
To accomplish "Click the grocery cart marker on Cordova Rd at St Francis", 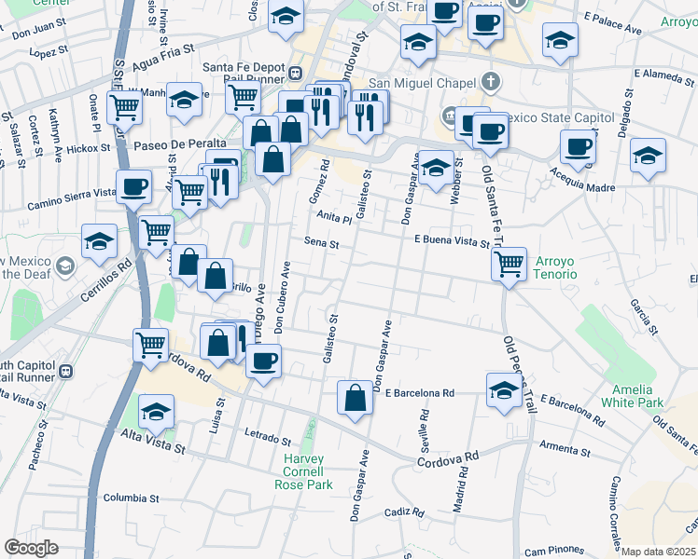I will point(151,348).
